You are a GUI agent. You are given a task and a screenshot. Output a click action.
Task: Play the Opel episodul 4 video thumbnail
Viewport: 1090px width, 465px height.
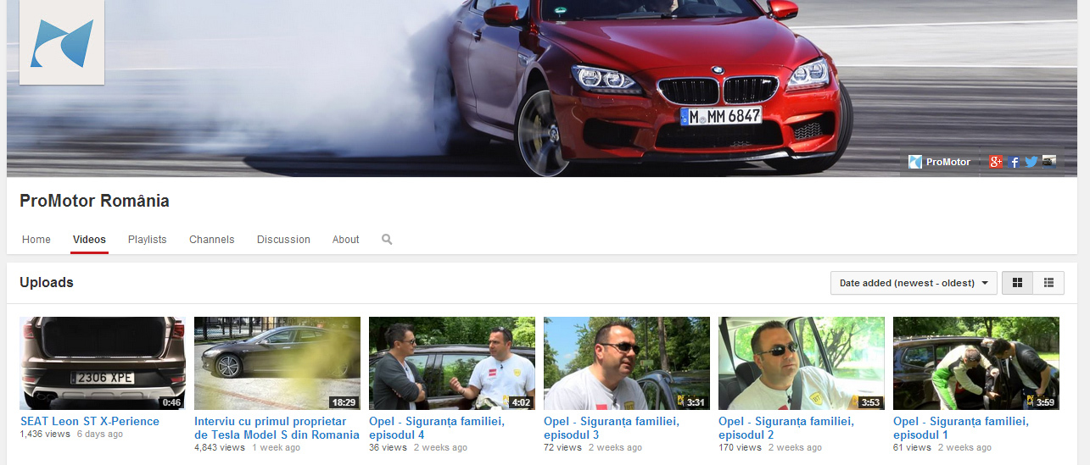click(452, 363)
